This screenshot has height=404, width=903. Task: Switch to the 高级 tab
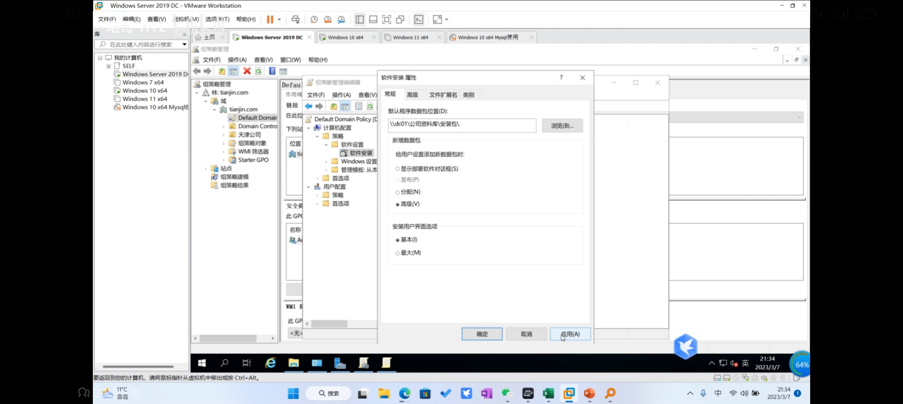[x=412, y=95]
